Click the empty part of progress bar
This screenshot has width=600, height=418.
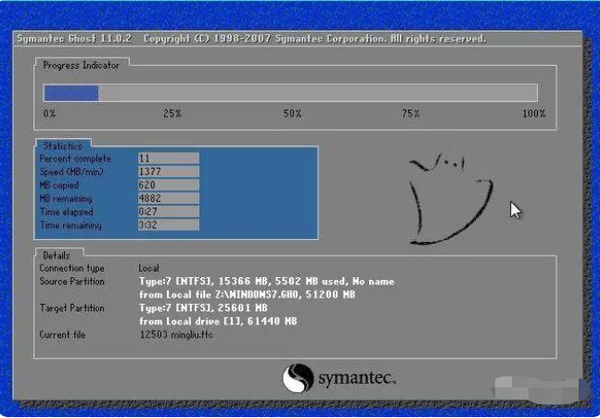pos(315,93)
